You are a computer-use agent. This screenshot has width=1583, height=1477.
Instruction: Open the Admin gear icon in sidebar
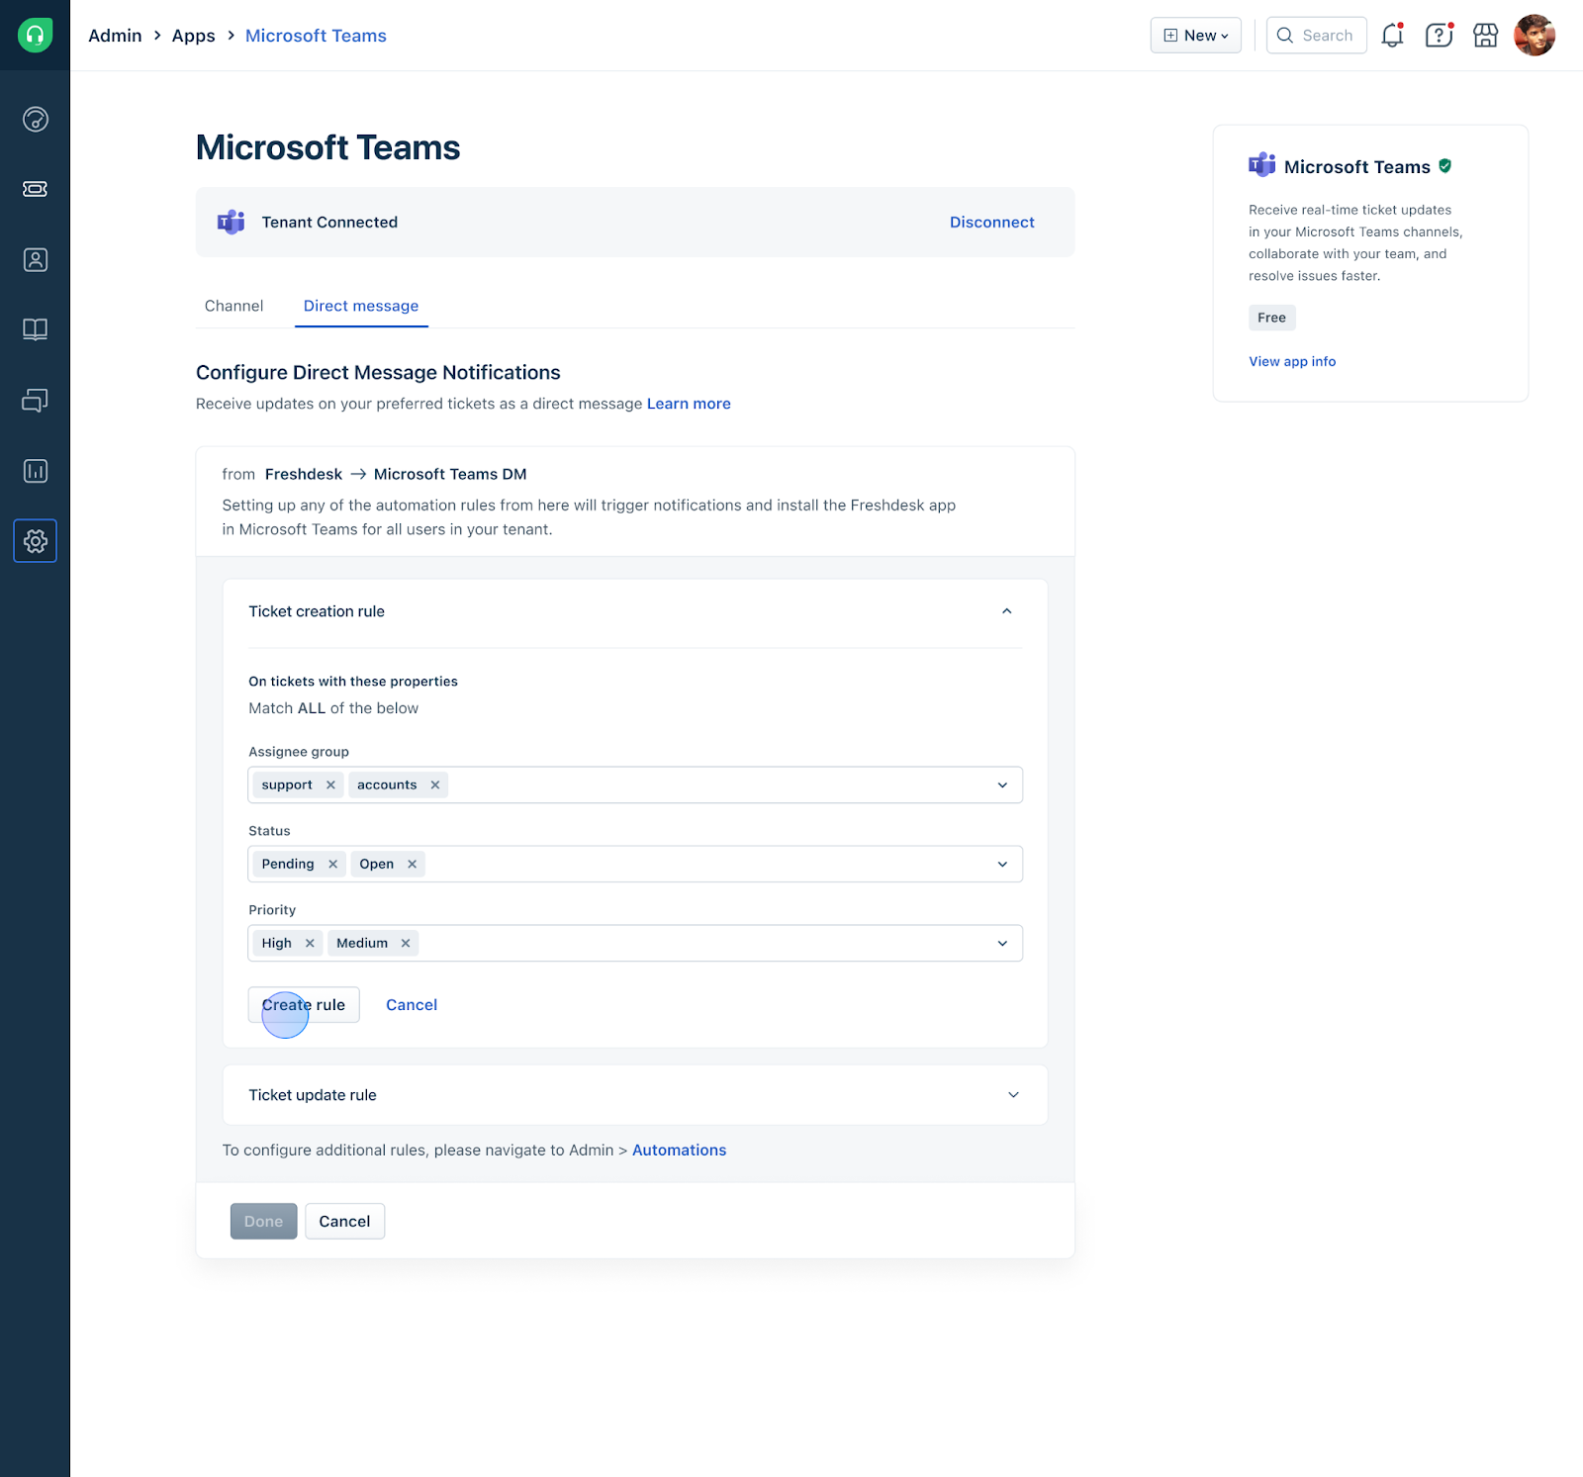point(35,541)
